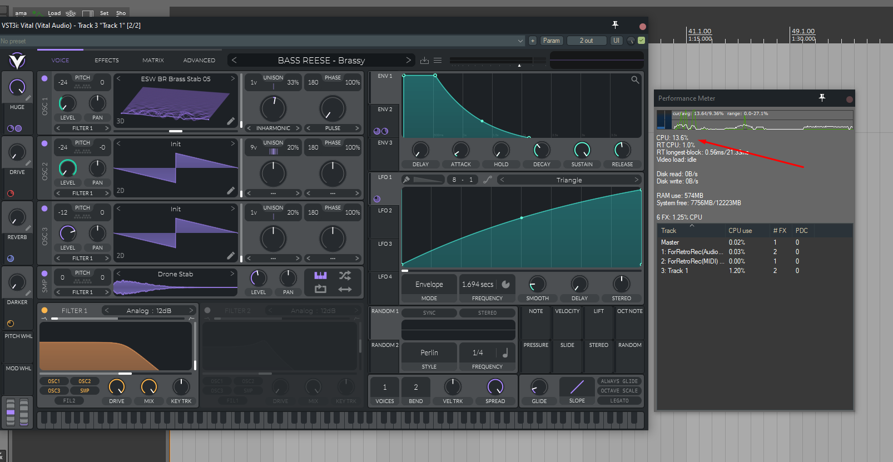Click the 2 out button
Viewport: 893px width, 462px height.
(586, 41)
